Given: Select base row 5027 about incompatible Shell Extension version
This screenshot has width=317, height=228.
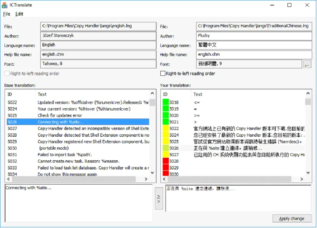Looking at the screenshot, I should click(x=78, y=129).
